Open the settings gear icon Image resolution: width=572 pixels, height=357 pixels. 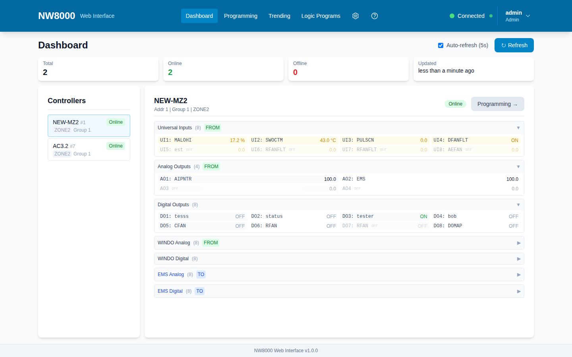point(356,16)
